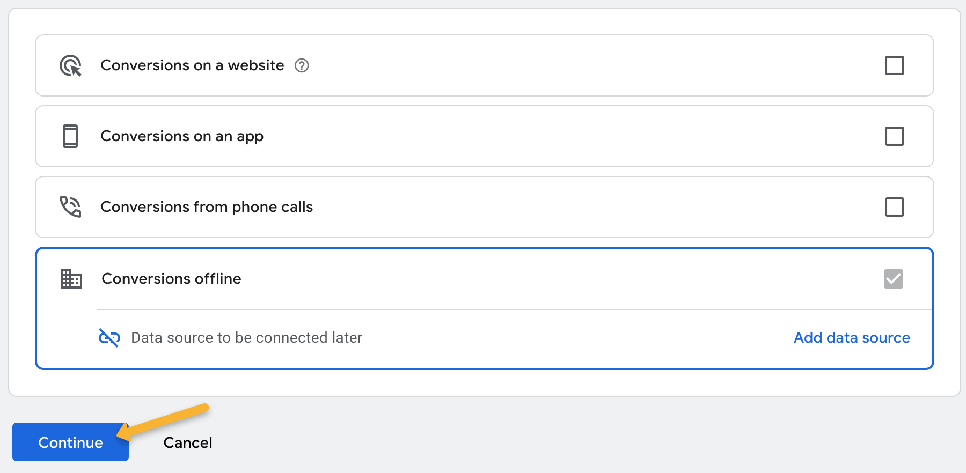Click the orange arrow pointing at Continue
The height and width of the screenshot is (473, 966).
pyautogui.click(x=166, y=419)
